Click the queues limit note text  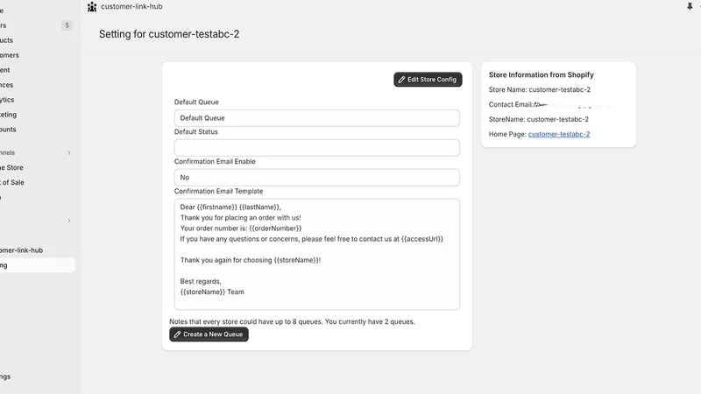point(292,321)
